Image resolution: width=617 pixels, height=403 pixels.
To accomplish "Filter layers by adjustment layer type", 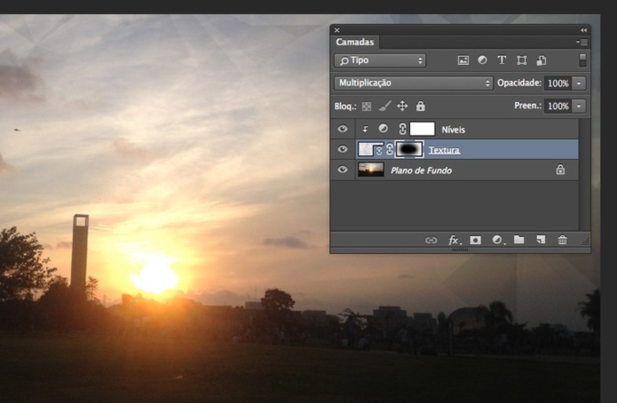I will point(482,61).
